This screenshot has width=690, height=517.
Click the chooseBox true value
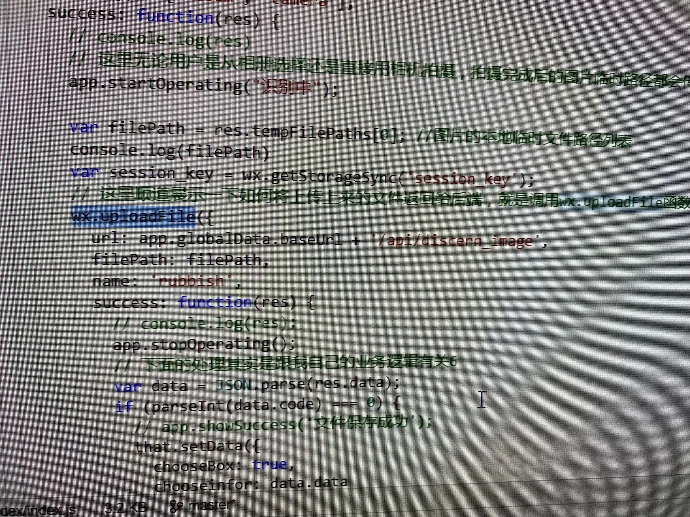click(270, 465)
